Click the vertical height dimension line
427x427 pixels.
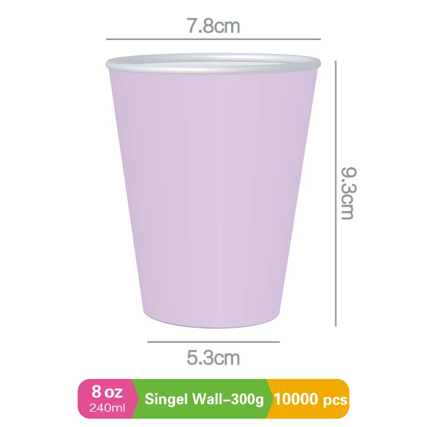(x=336, y=193)
